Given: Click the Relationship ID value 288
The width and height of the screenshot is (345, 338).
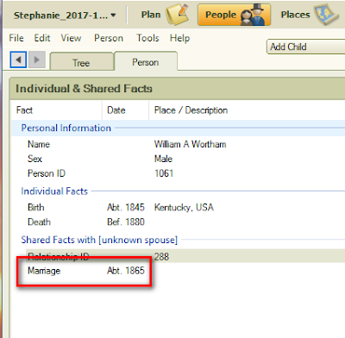Looking at the screenshot, I should [x=161, y=256].
